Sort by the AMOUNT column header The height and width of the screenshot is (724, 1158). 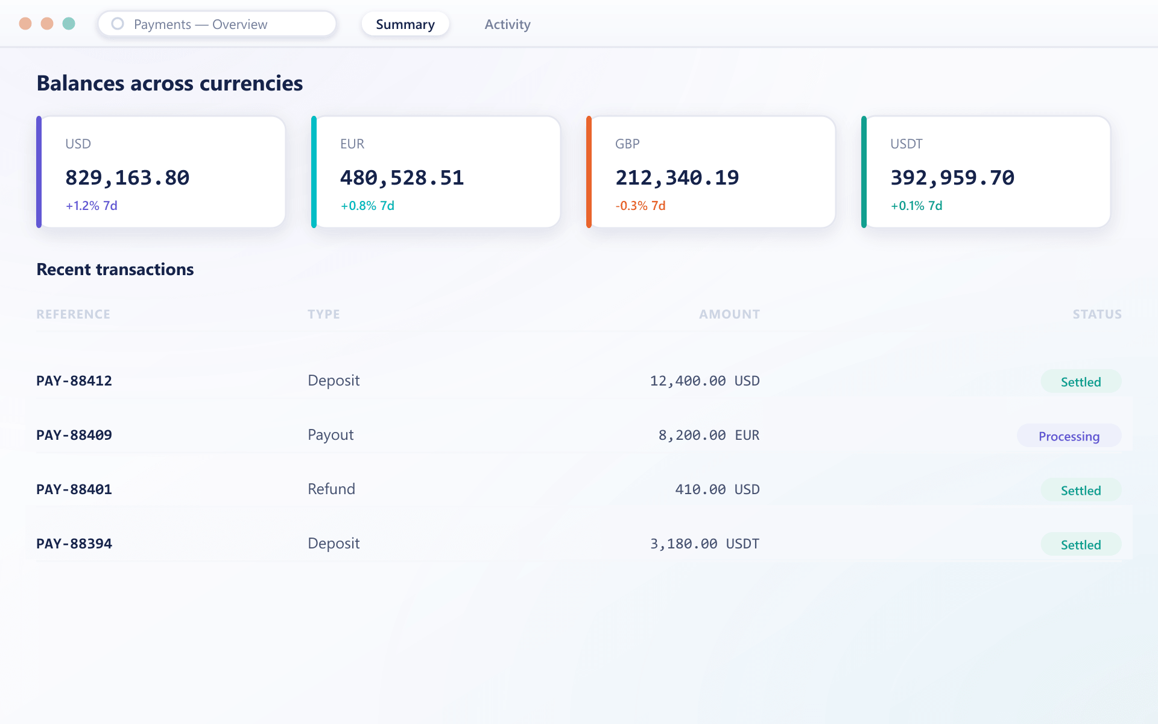(730, 314)
